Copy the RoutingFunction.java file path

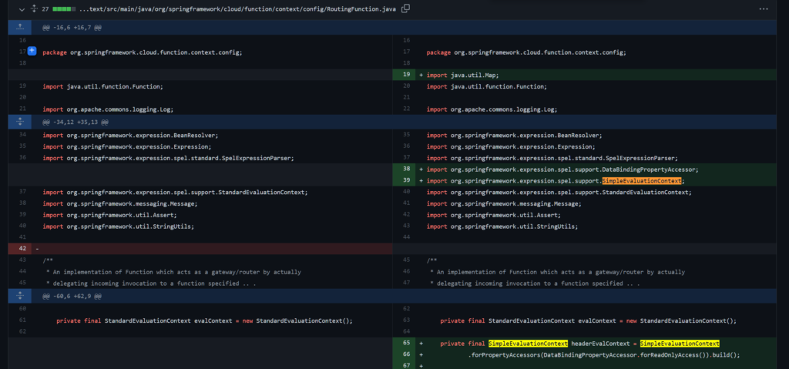(x=405, y=8)
